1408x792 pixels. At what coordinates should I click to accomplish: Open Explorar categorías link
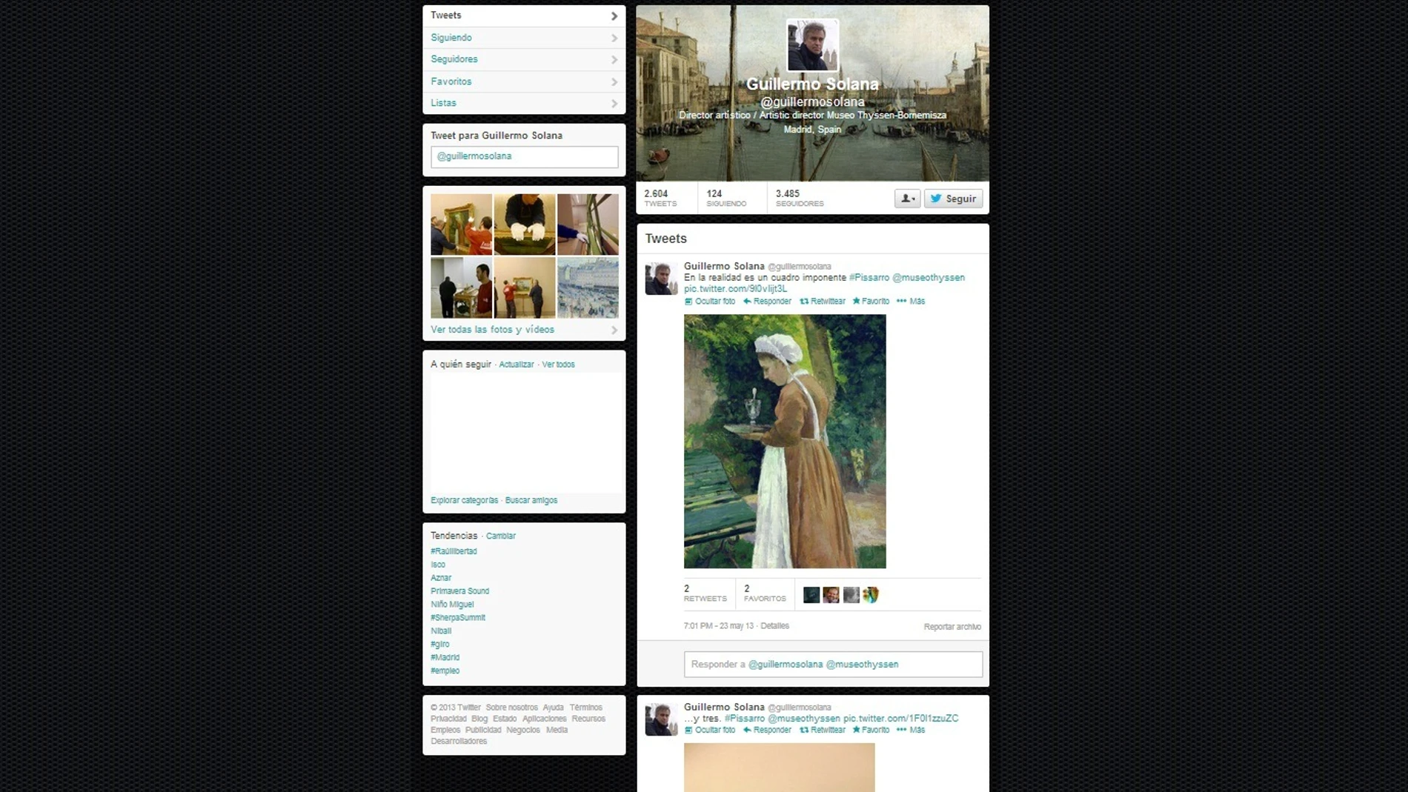click(x=464, y=500)
